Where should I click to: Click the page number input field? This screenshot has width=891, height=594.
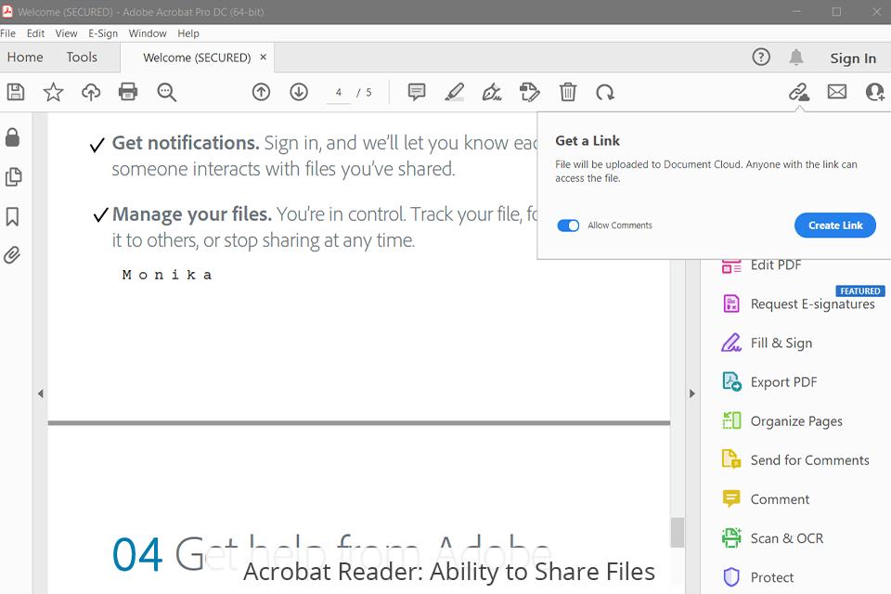click(x=339, y=92)
